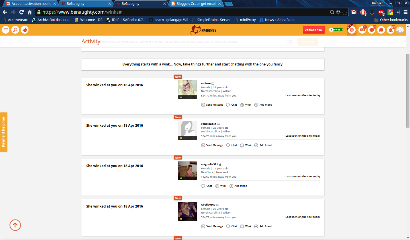Open the Other bookmarks folder
Screen dimensions: 410x240
(391, 20)
